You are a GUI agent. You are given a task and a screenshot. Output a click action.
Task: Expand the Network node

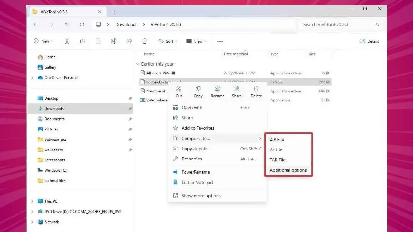[x=32, y=222]
